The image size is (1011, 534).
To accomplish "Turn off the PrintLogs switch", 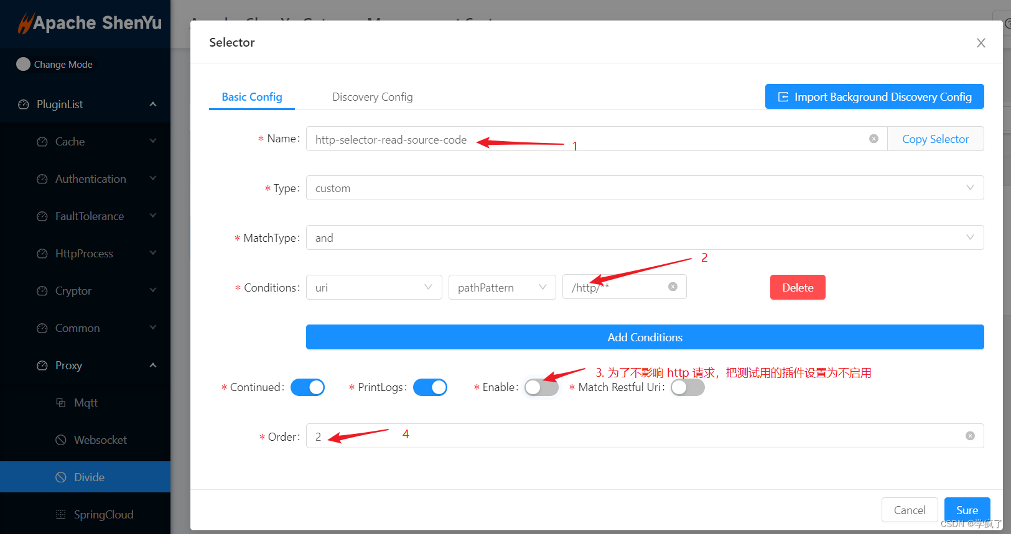I will tap(431, 387).
